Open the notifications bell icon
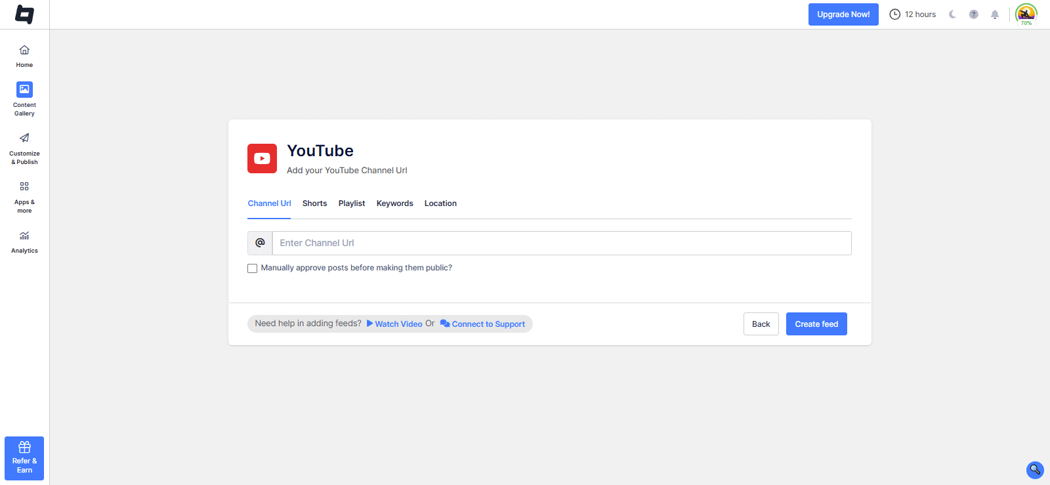The height and width of the screenshot is (485, 1050). coord(995,14)
